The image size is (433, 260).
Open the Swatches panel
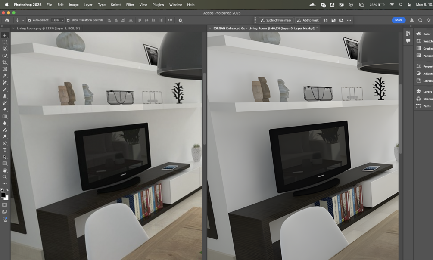[x=424, y=41]
